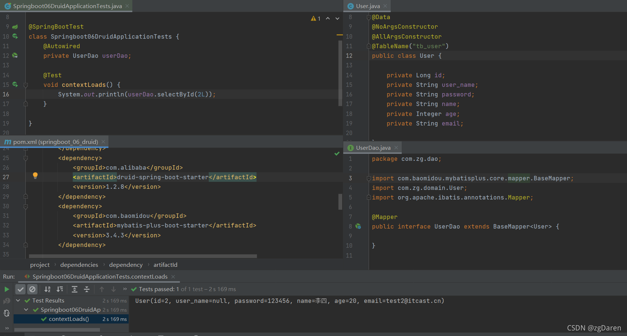
Task: Switch to the UserDao.java tab
Action: [373, 148]
